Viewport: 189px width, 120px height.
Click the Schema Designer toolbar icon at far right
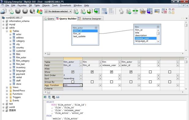pos(171,11)
